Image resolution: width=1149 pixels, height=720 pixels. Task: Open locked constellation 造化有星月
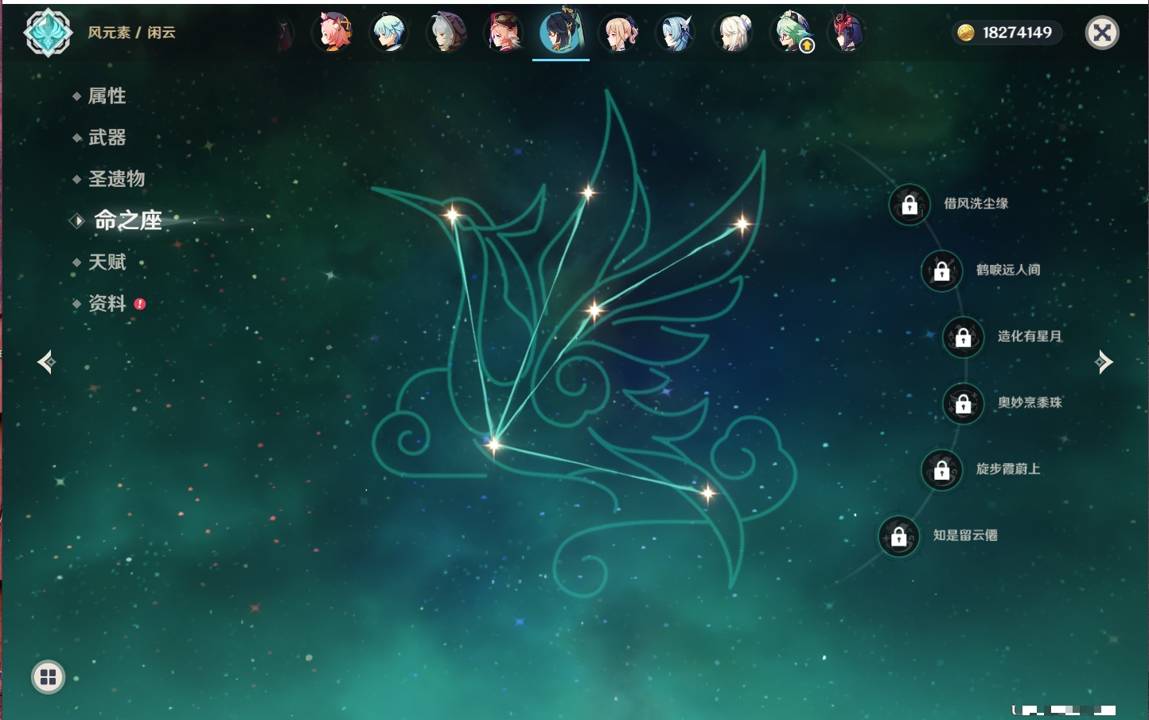[x=964, y=337]
